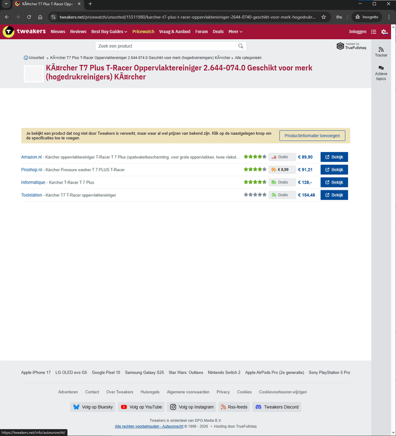The width and height of the screenshot is (396, 436).
Task: Open the Amazon.nl shop link
Action: coord(31,157)
